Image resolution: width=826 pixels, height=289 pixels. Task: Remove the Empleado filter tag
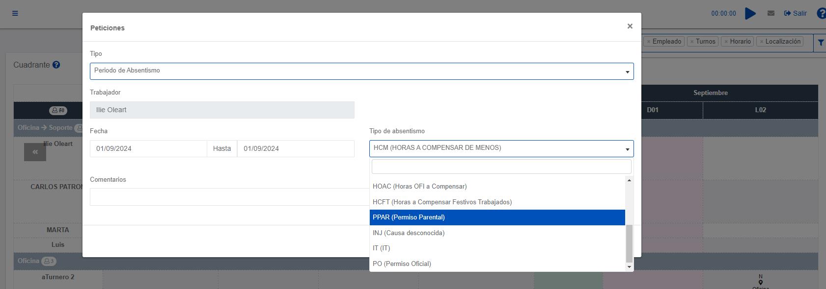click(x=649, y=42)
